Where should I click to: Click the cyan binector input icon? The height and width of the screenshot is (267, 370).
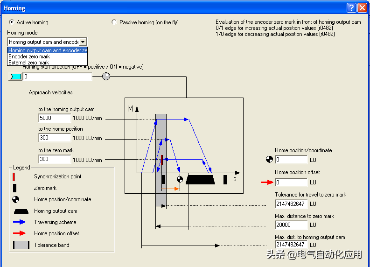point(15,77)
